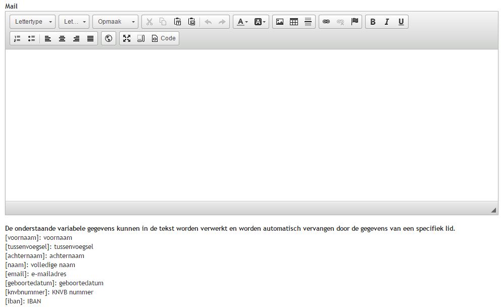The width and height of the screenshot is (502, 308).
Task: Insert a hyperlink
Action: 326,22
